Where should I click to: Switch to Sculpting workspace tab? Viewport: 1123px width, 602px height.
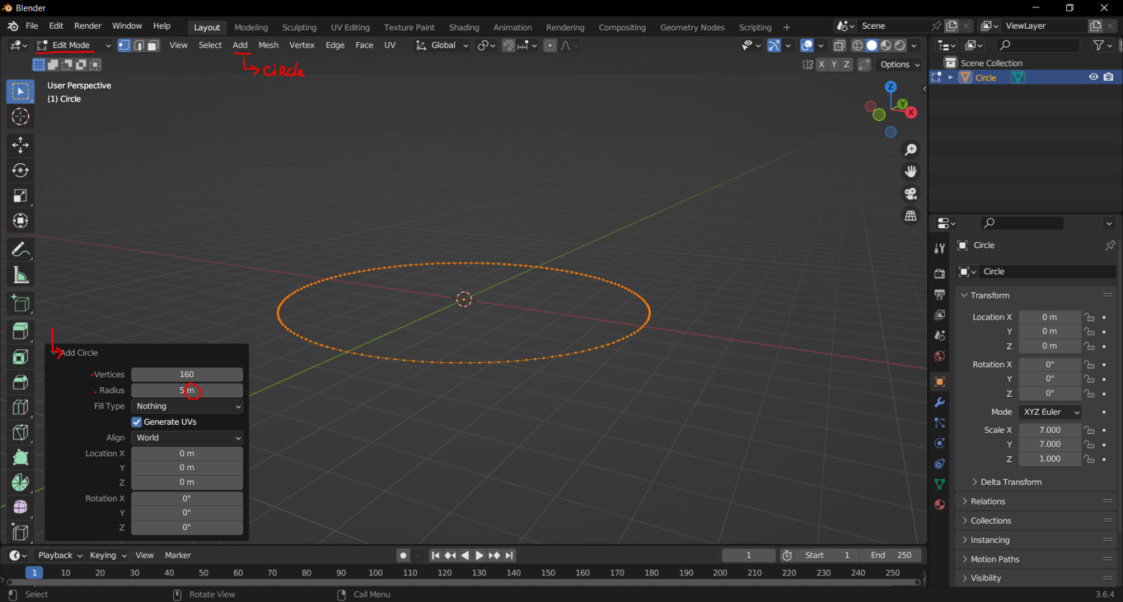click(299, 27)
